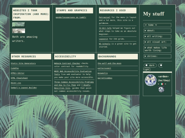185x138 pixels.
Task: Click the '(he/they)' pronoun text
Action: click(164, 80)
